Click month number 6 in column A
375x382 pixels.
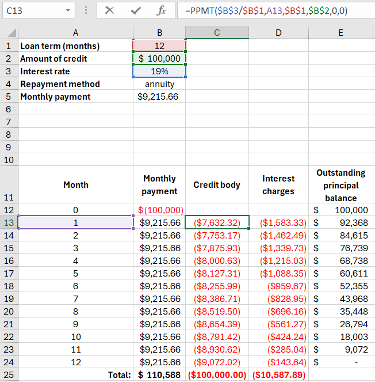tap(75, 286)
